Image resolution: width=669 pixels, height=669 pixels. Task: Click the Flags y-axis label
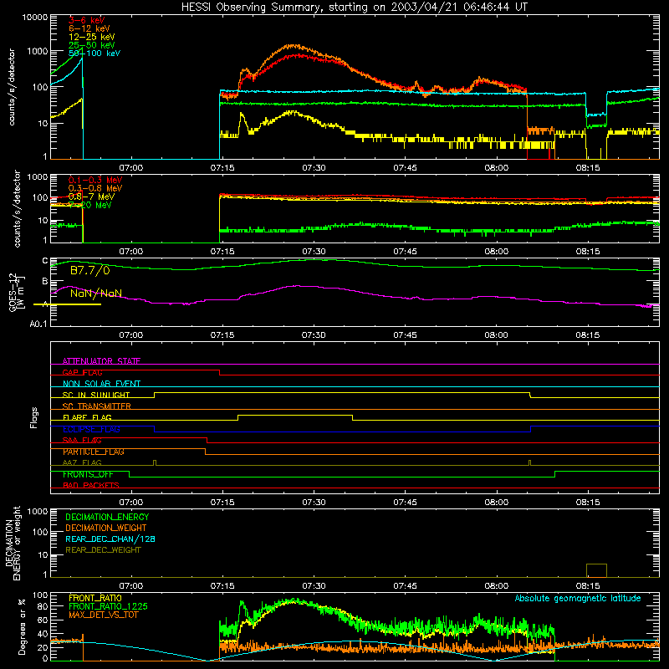(34, 417)
